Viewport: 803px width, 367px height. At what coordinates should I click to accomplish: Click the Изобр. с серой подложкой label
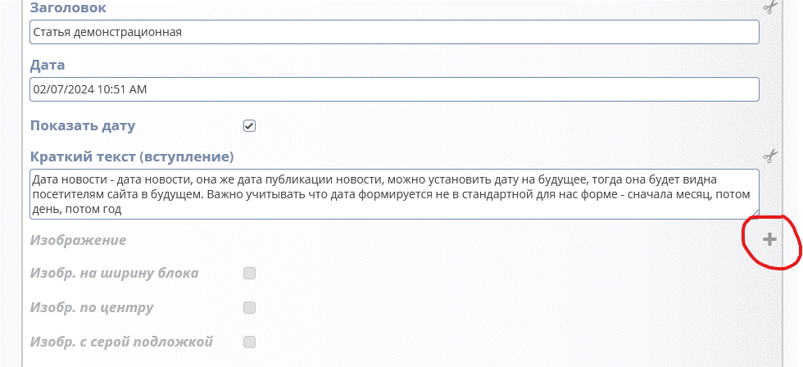pos(121,342)
